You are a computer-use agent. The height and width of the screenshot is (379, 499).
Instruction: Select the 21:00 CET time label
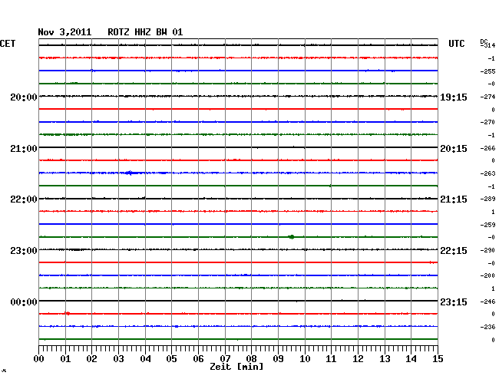pos(24,149)
